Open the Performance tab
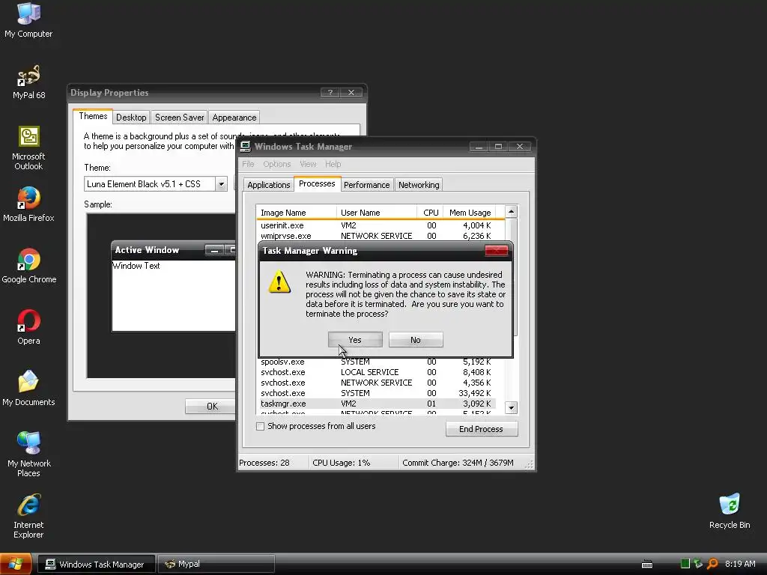767x575 pixels. 367,185
